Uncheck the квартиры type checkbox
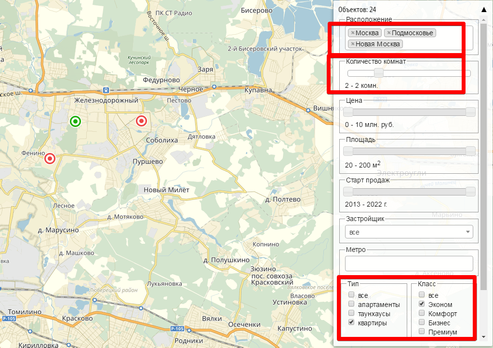 352,322
